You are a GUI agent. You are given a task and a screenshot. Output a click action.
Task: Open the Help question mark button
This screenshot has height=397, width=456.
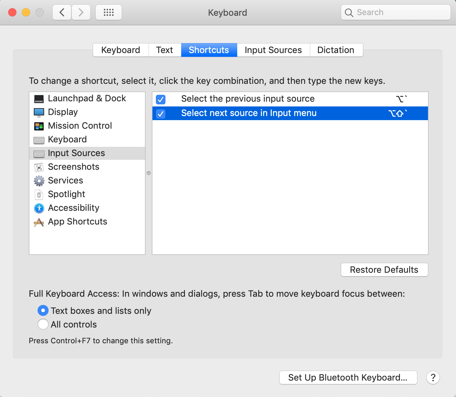(433, 377)
